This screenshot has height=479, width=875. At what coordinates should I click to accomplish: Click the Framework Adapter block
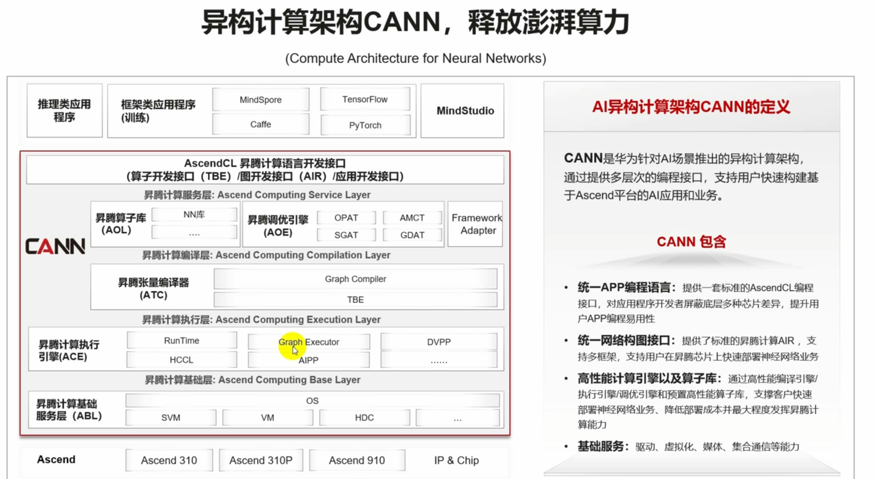(476, 224)
